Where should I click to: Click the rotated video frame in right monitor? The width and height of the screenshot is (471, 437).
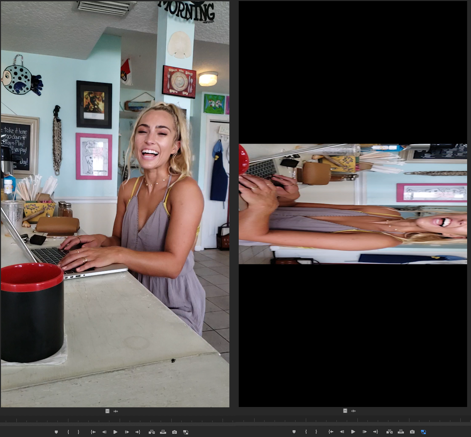353,204
